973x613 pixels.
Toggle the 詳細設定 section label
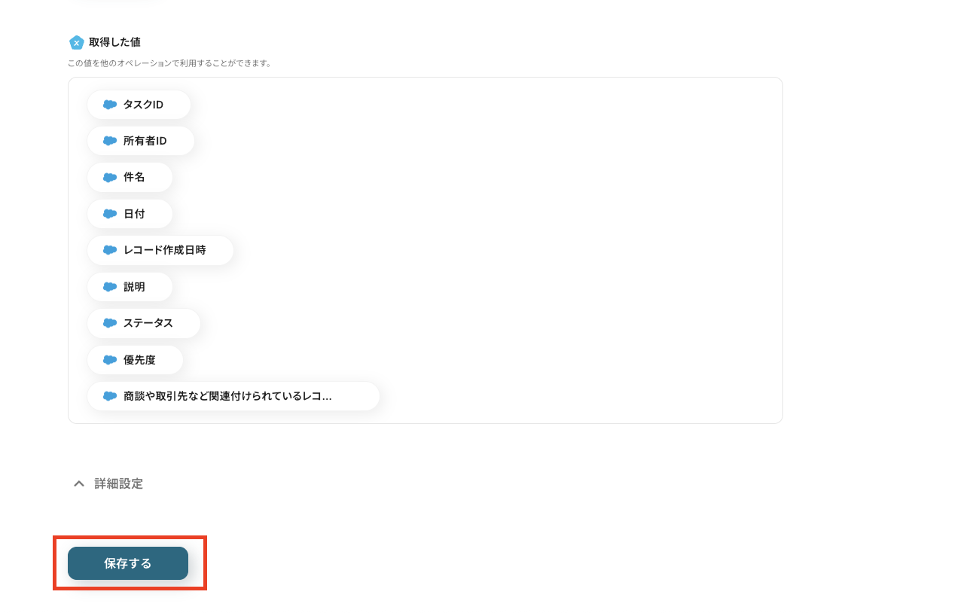(x=118, y=483)
